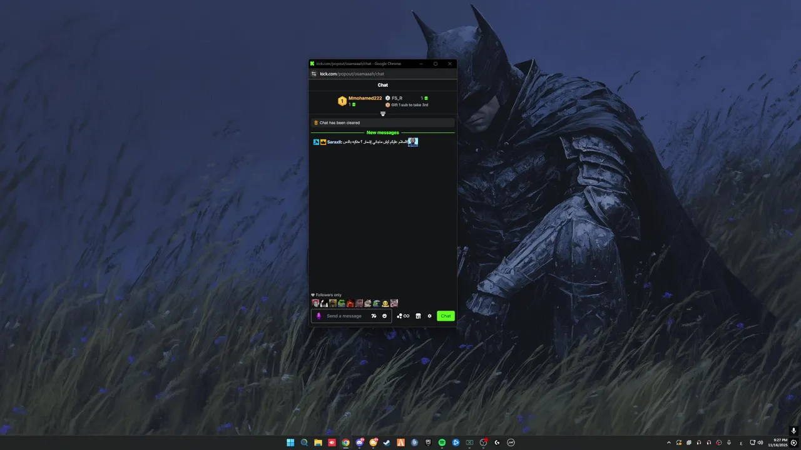Open chat settings gear

pyautogui.click(x=429, y=316)
